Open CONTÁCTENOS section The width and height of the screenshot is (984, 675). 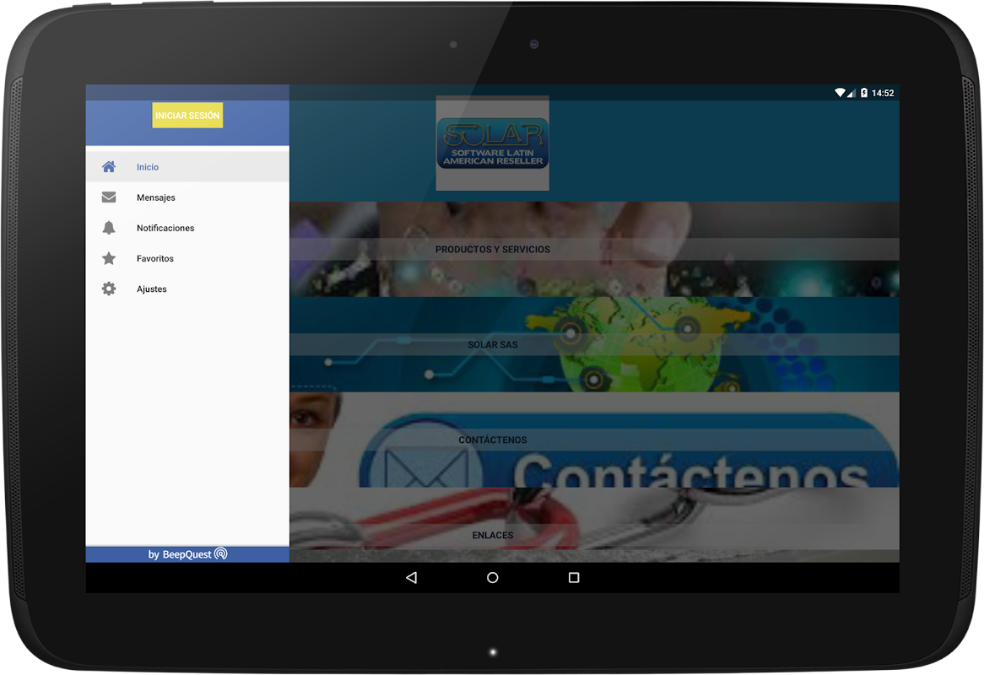coord(594,440)
